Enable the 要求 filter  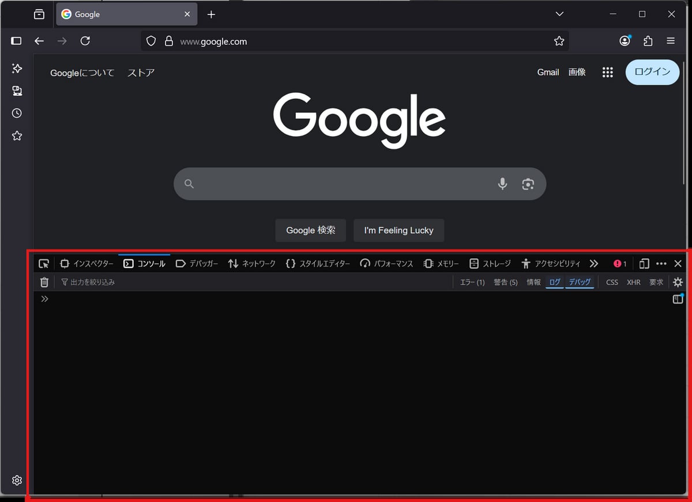(x=656, y=282)
